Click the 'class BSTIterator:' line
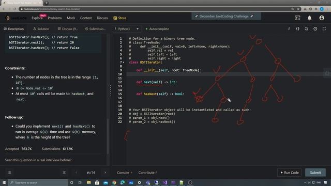331x186 pixels. coord(145,63)
